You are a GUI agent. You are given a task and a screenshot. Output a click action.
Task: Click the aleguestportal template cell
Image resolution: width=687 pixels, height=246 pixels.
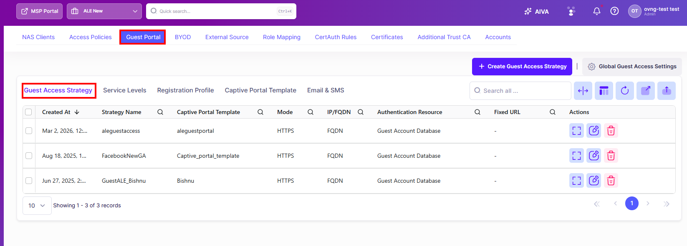click(195, 131)
